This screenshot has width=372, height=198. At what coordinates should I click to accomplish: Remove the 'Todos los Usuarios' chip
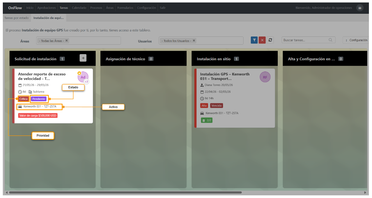click(x=194, y=40)
